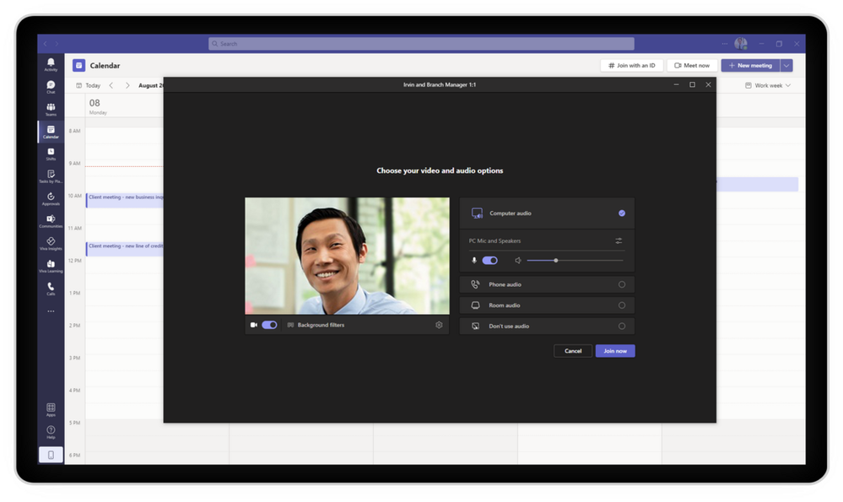Open Background filters
843x502 pixels.
point(316,325)
